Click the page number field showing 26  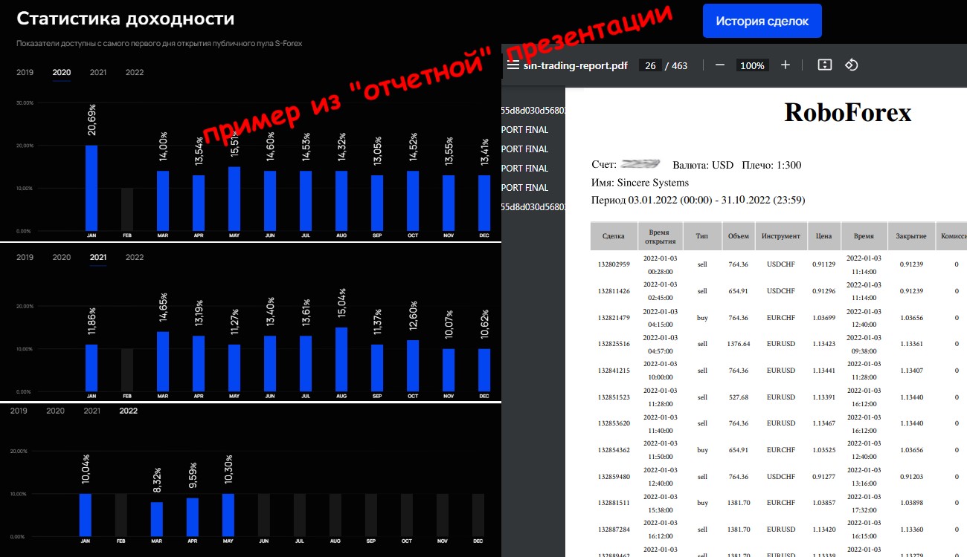650,65
